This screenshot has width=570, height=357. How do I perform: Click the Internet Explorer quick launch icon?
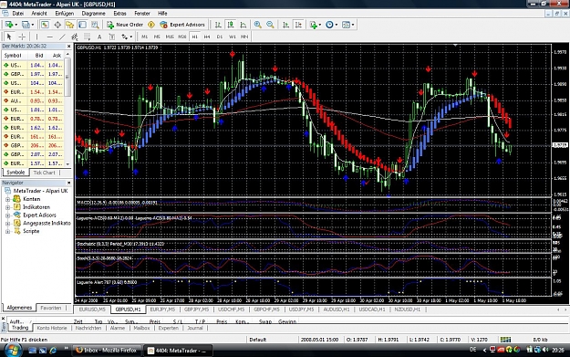click(53, 351)
